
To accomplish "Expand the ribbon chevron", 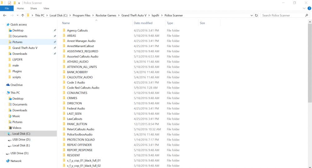I will [x=304, y=8].
